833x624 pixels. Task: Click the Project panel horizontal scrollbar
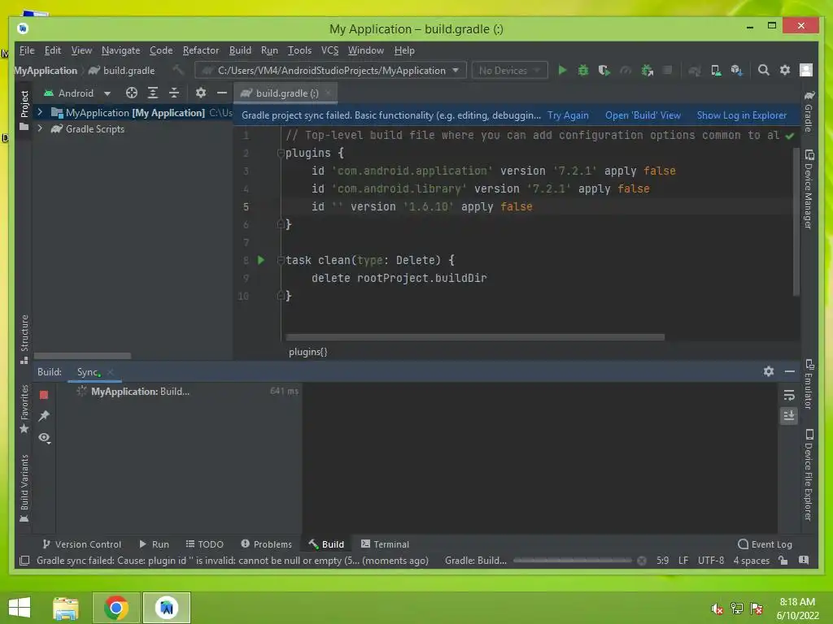click(x=82, y=356)
